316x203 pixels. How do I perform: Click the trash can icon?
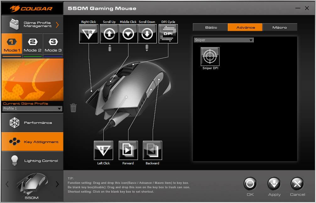click(x=73, y=108)
